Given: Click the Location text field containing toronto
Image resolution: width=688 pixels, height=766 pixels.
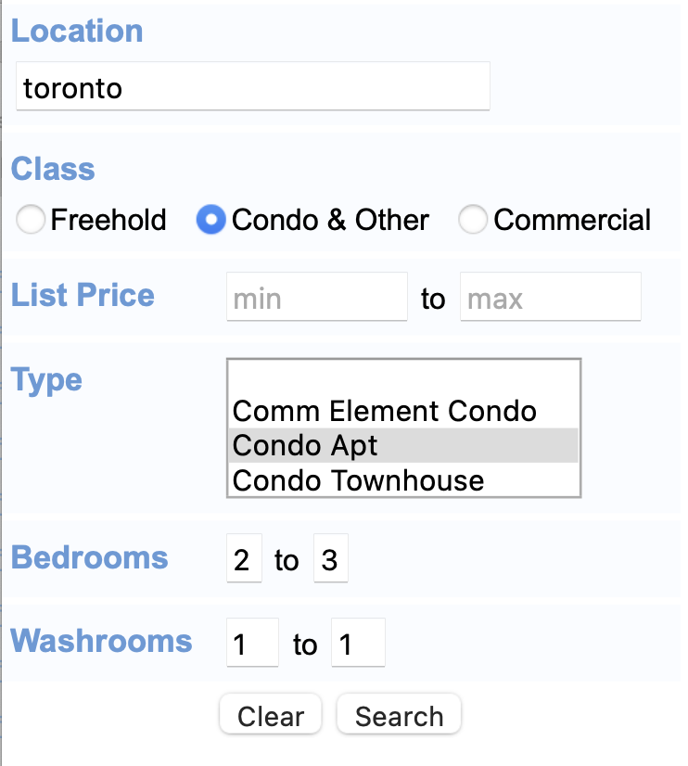Looking at the screenshot, I should [x=252, y=87].
